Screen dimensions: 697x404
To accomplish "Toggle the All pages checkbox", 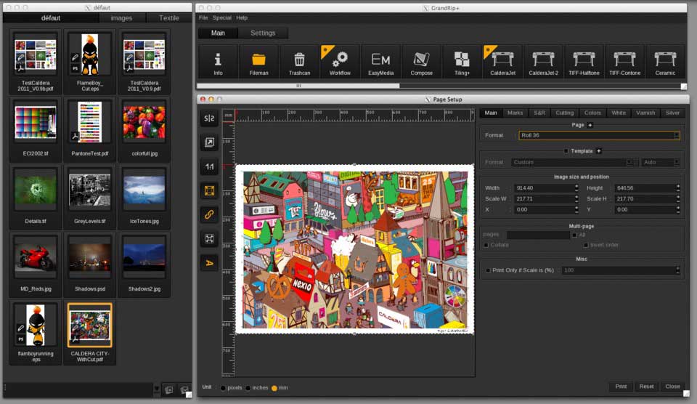I will [574, 235].
